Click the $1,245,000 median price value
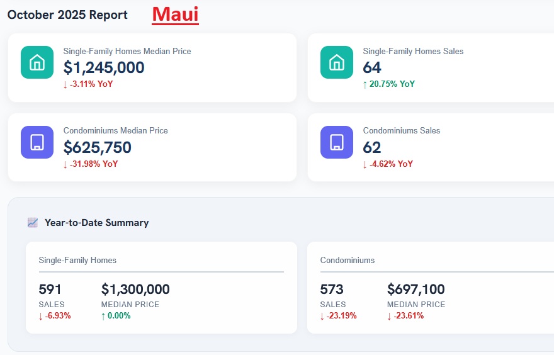The width and height of the screenshot is (554, 355). (104, 67)
